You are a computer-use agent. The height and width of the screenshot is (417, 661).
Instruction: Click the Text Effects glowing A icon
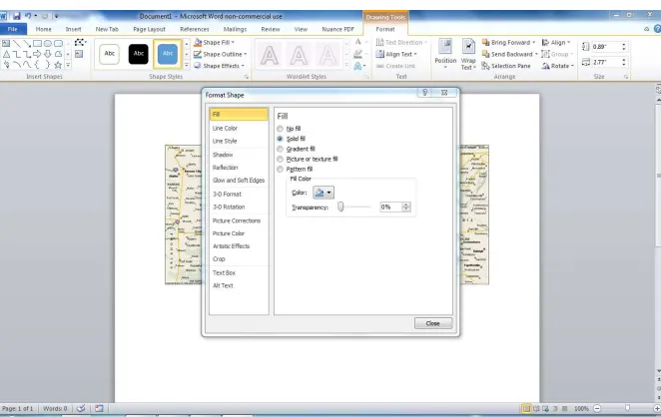point(357,66)
